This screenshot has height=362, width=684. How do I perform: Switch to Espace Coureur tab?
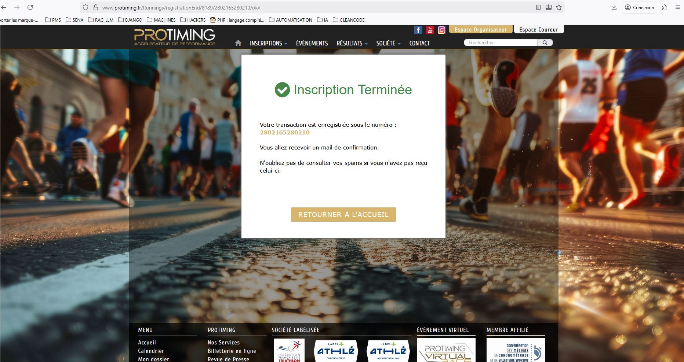coord(539,30)
